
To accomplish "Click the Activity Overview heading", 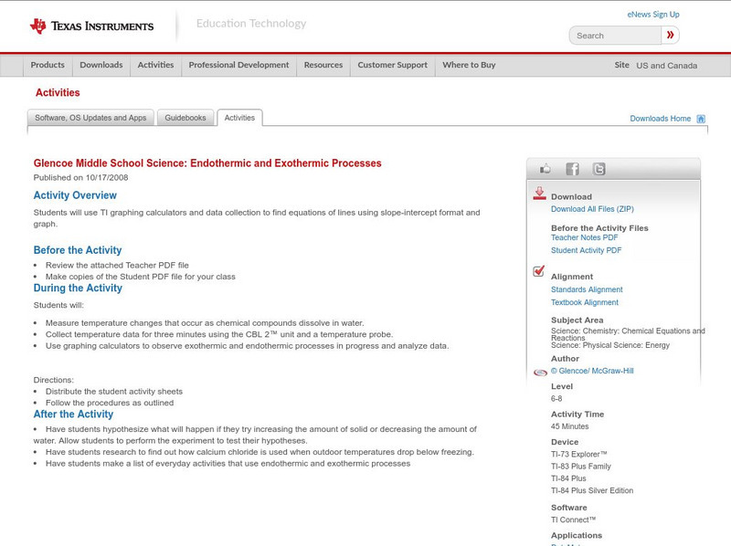I will [75, 195].
